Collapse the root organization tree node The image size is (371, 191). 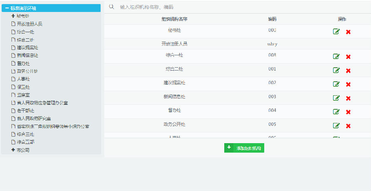point(7,8)
